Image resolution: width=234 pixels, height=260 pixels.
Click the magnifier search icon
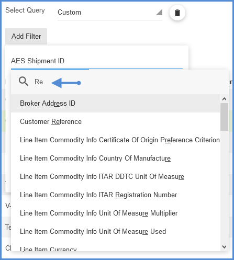(x=24, y=82)
